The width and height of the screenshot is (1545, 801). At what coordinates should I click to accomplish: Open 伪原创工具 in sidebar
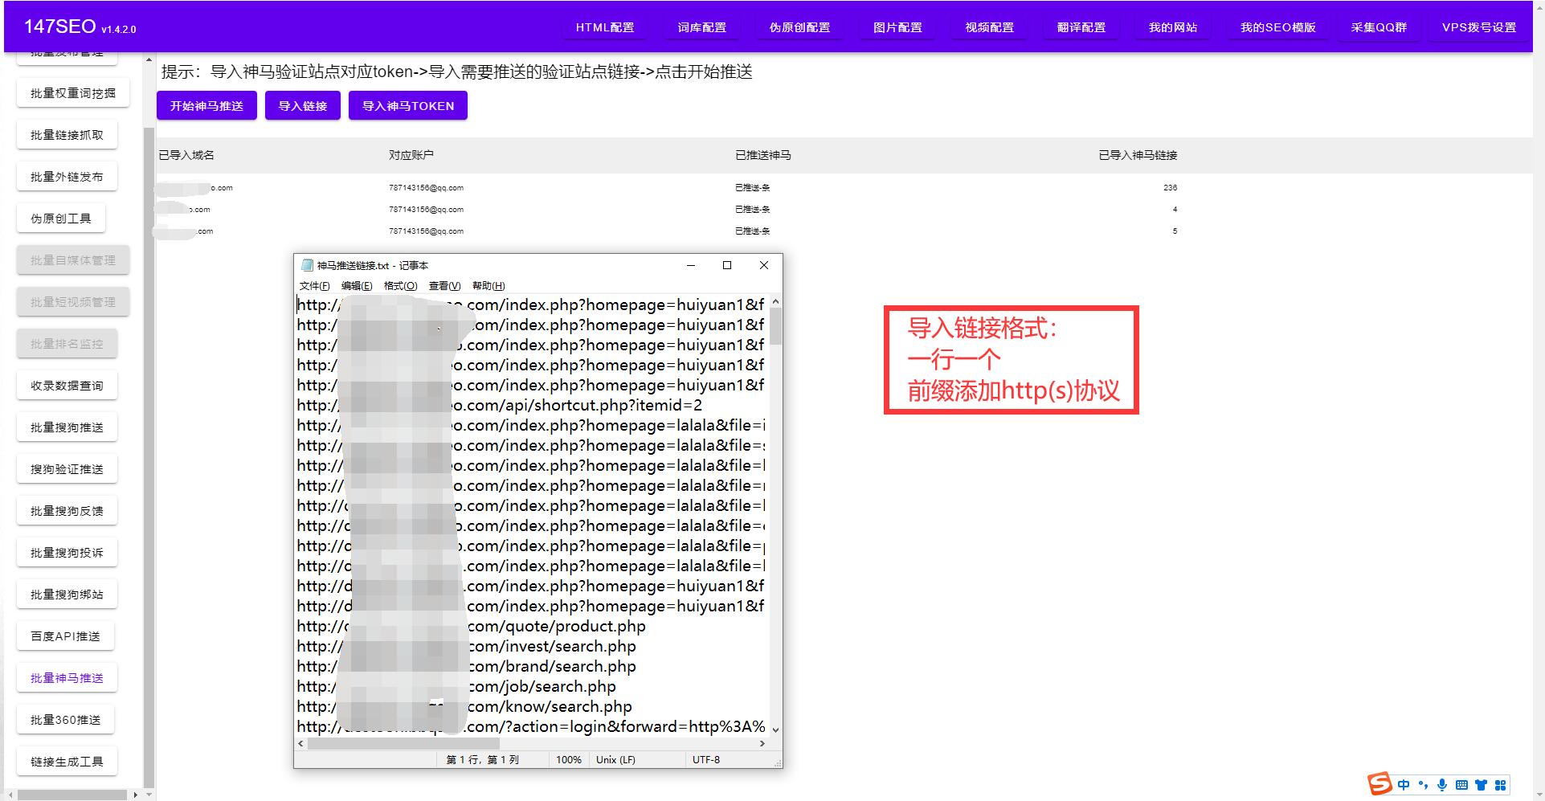click(x=61, y=219)
